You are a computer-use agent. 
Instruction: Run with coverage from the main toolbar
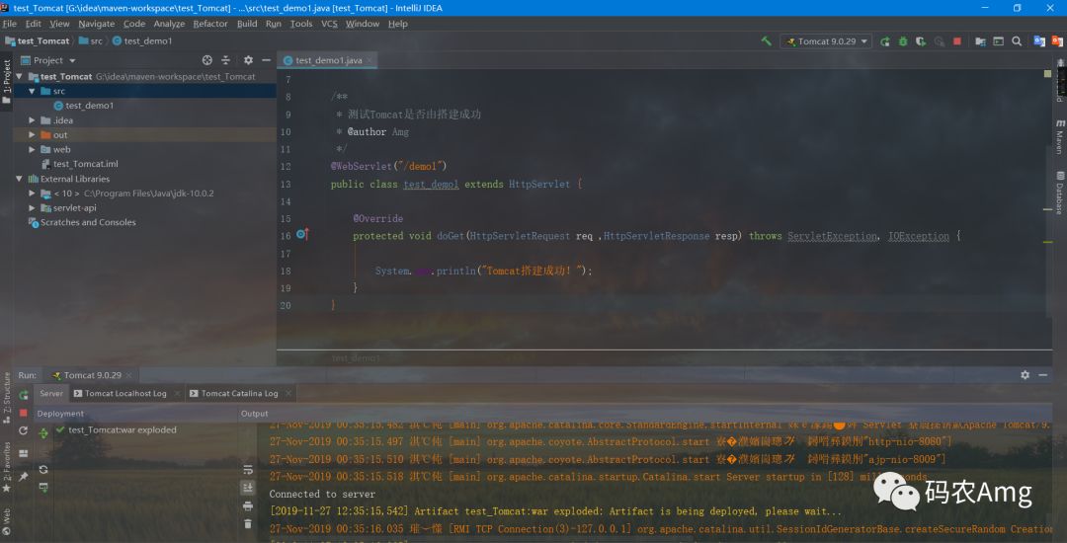pos(921,41)
